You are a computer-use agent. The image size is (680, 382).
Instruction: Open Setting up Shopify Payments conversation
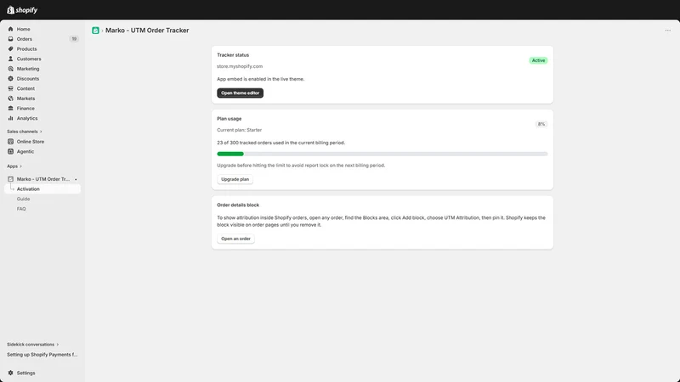click(42, 355)
